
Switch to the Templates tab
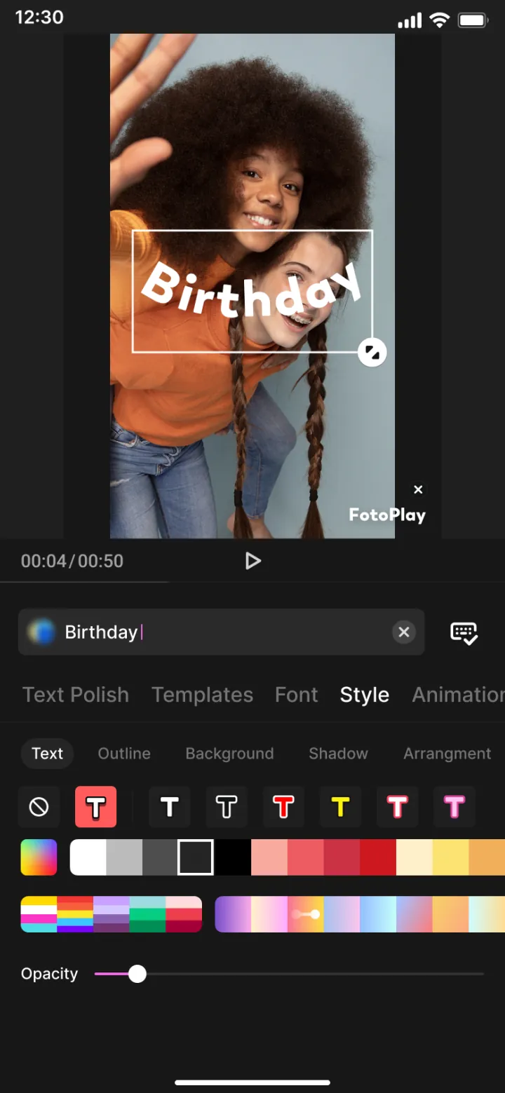click(202, 695)
